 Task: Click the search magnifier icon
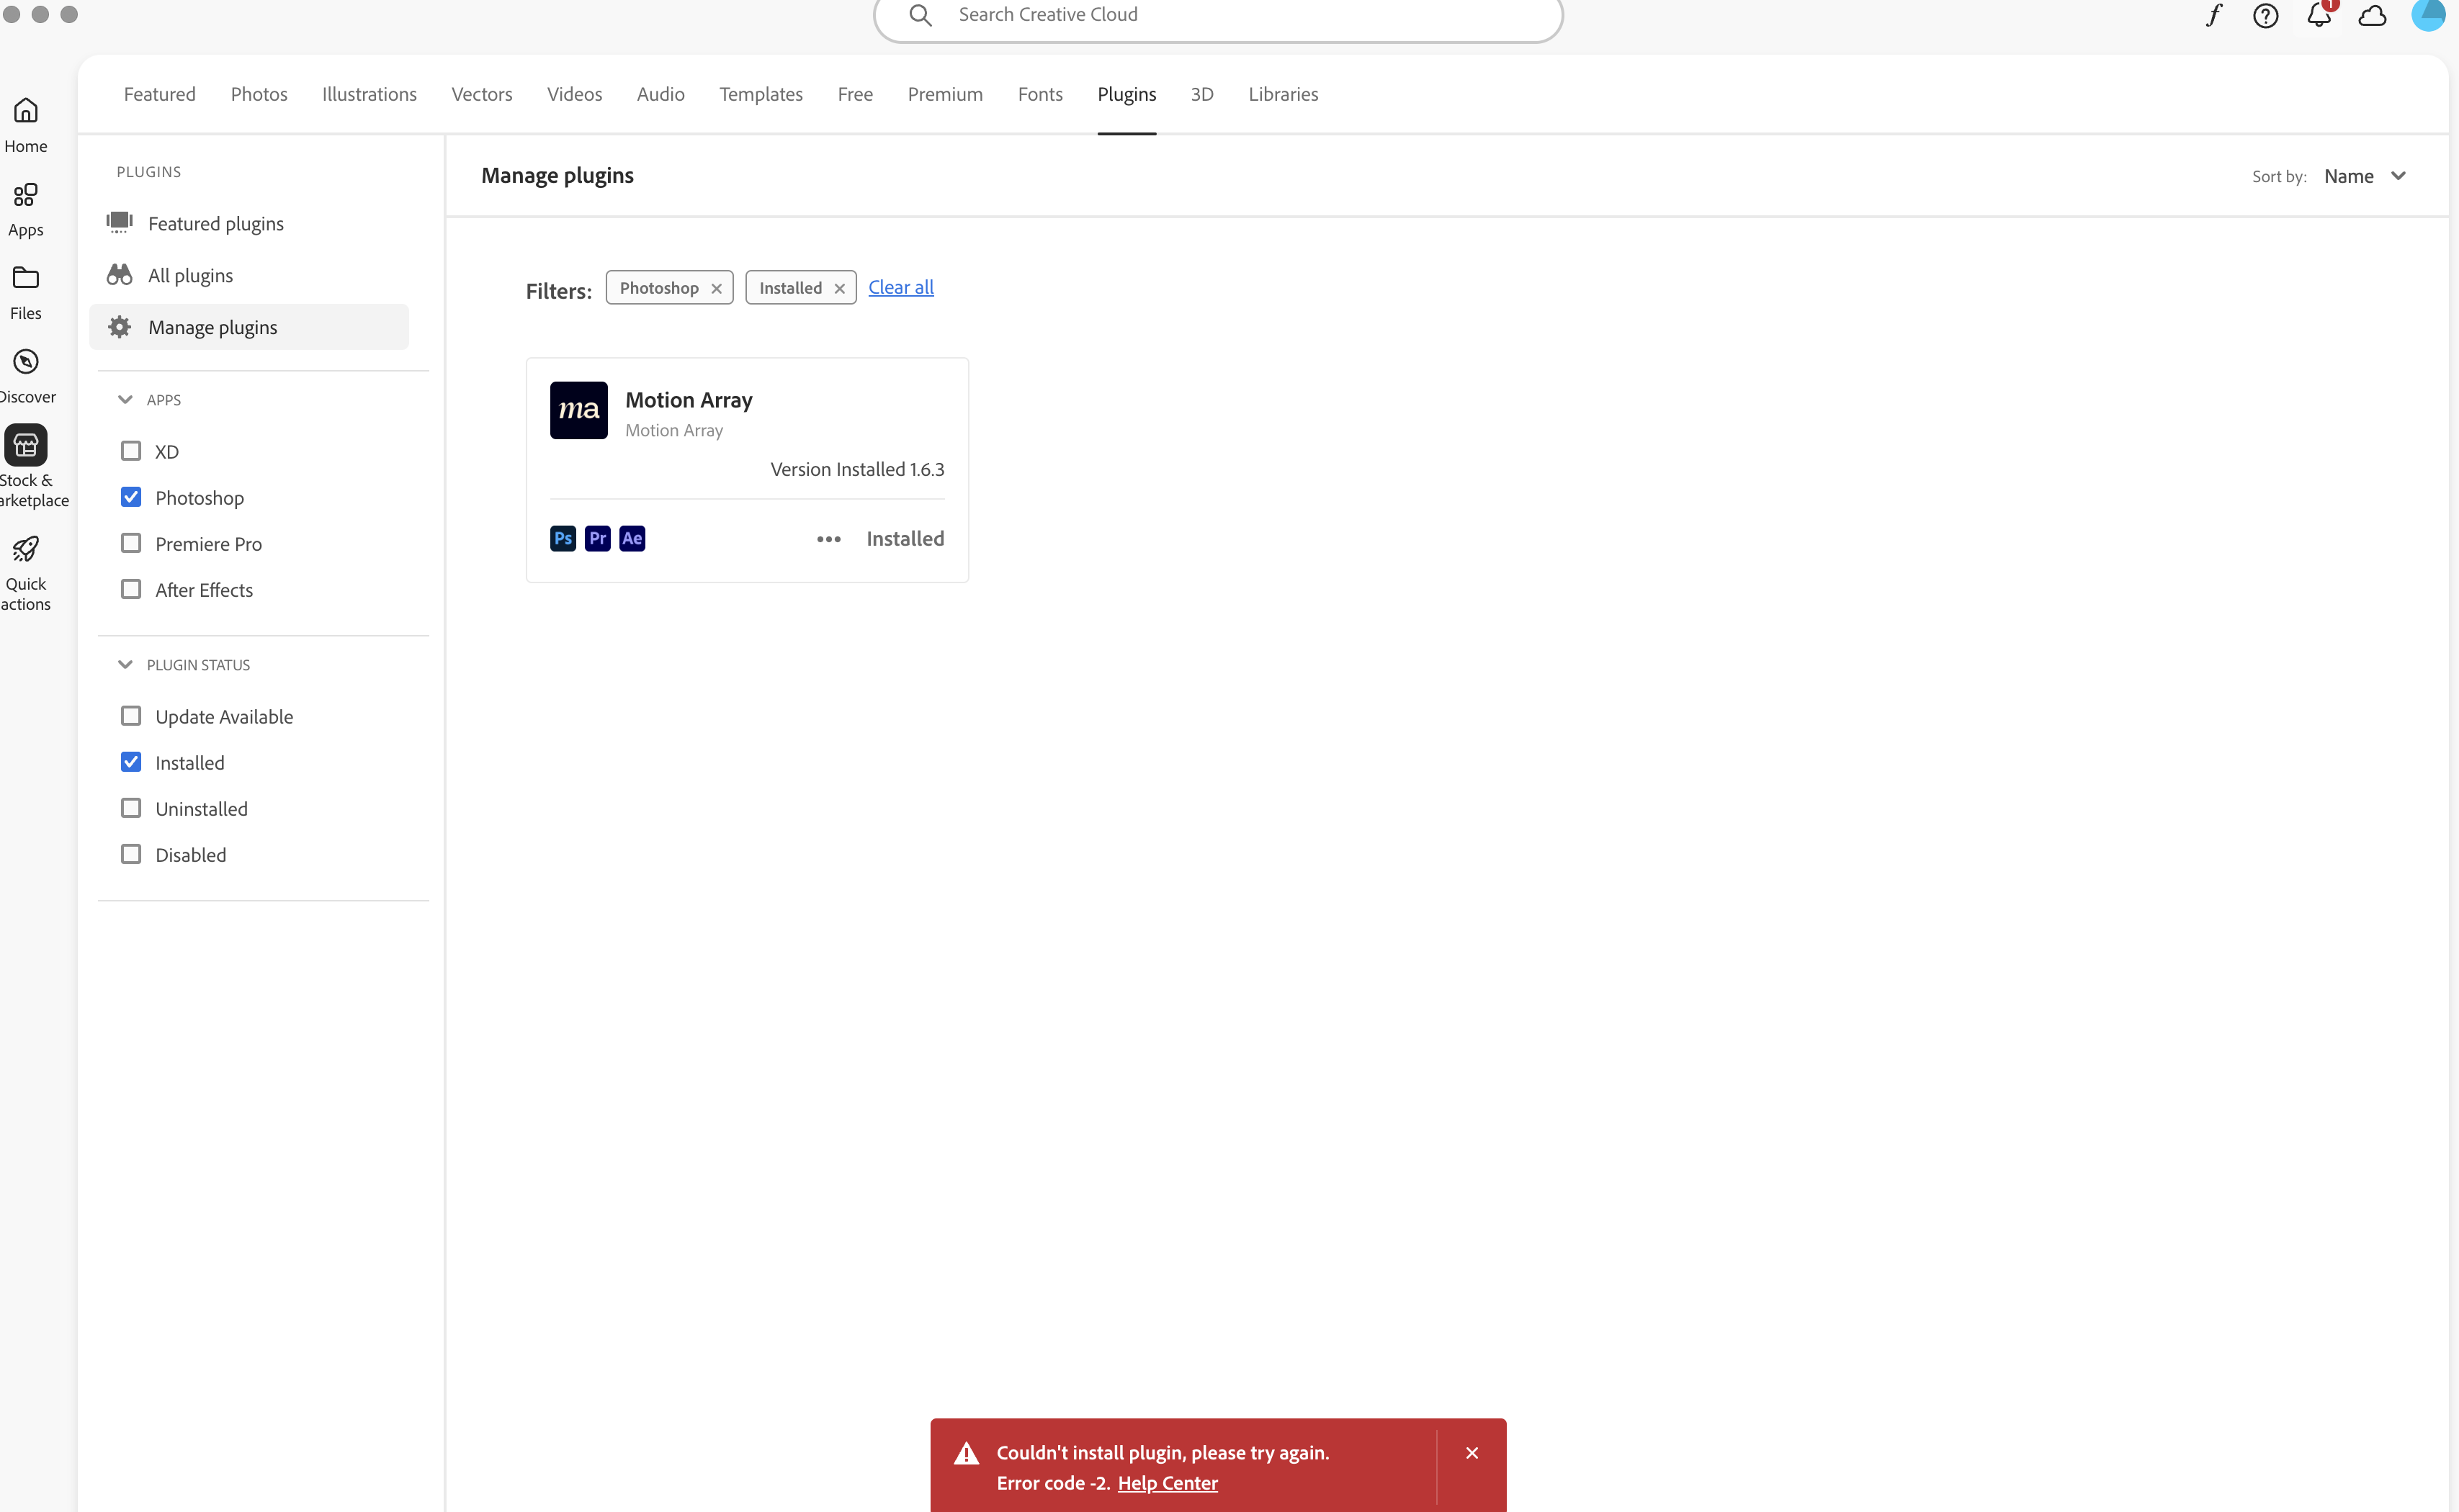coord(921,15)
